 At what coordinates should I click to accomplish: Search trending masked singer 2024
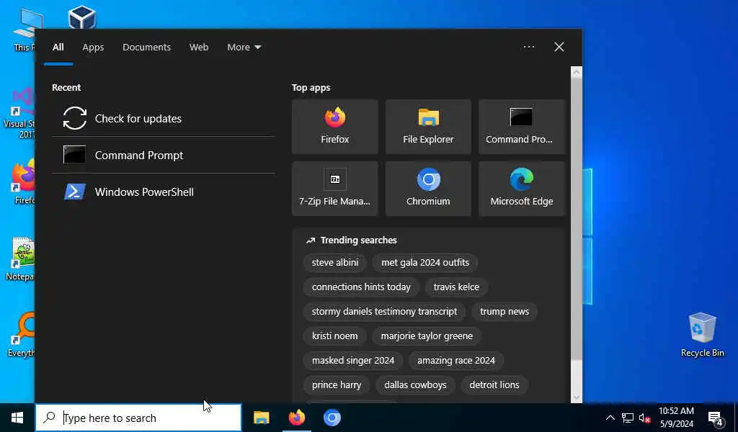pyautogui.click(x=353, y=360)
